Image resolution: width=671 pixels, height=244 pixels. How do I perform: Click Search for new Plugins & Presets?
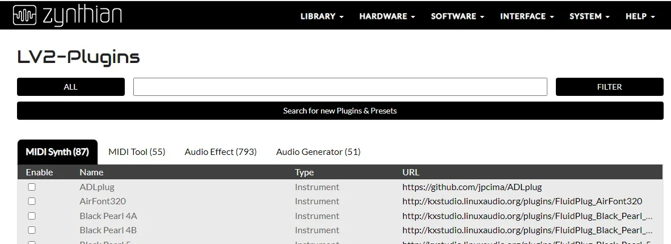point(340,111)
